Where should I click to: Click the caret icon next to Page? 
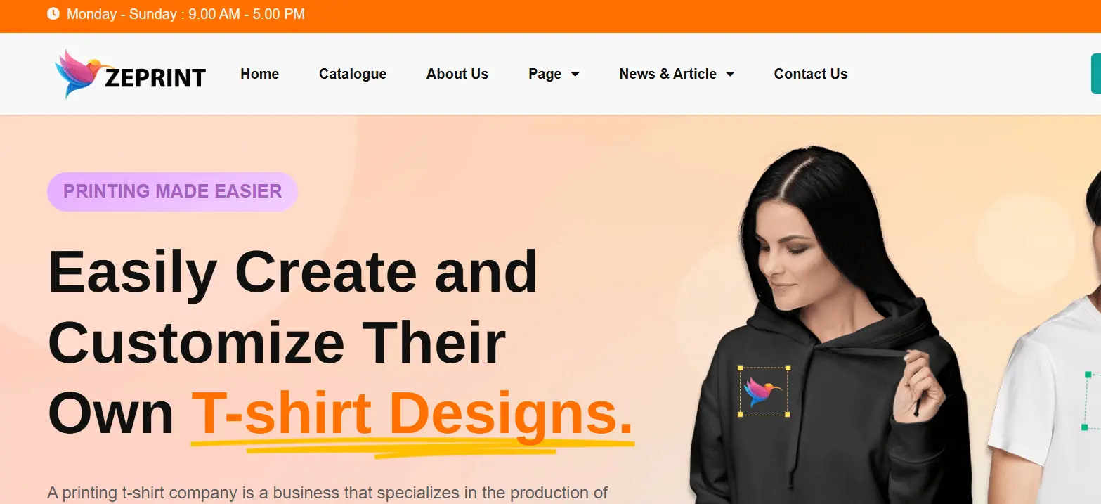click(575, 75)
